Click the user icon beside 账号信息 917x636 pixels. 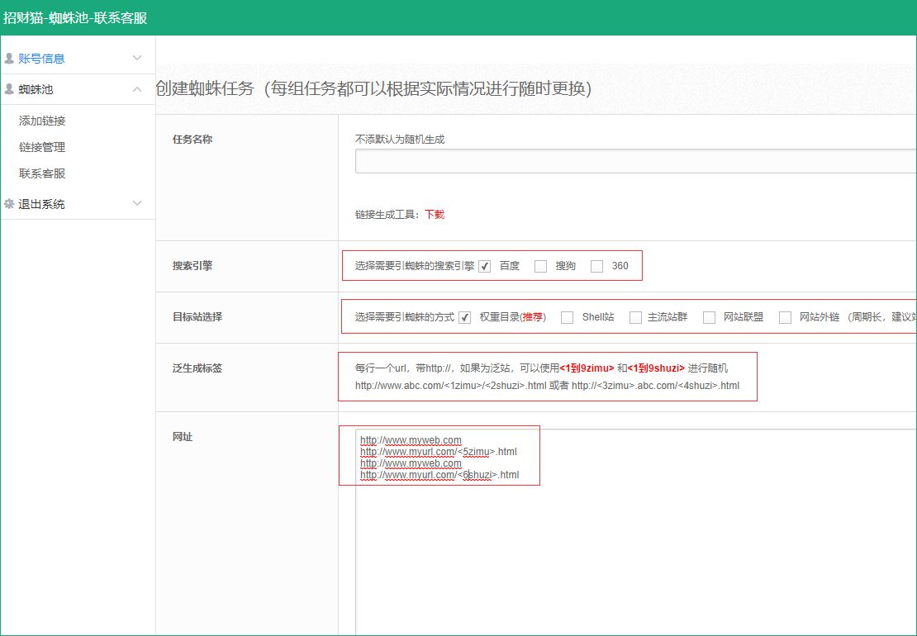pos(9,59)
